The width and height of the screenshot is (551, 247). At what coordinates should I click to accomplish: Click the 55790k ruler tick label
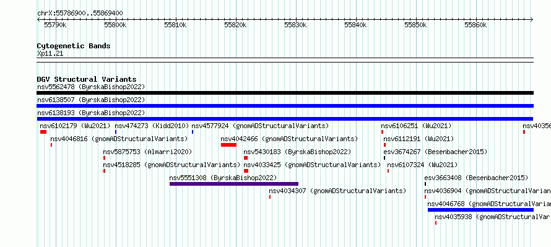[x=54, y=25]
